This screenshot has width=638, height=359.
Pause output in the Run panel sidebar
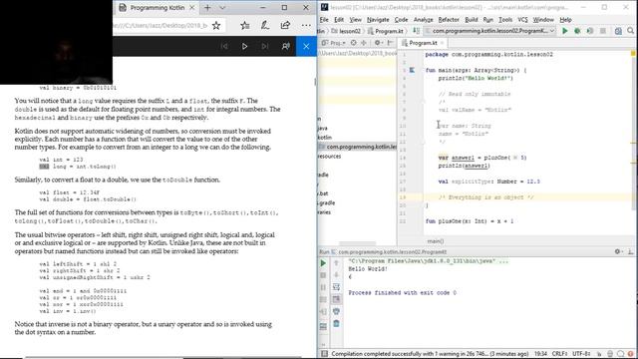point(323,287)
